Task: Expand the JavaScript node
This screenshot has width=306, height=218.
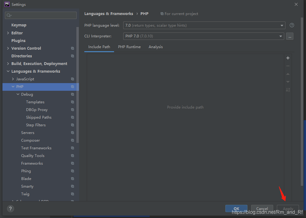Action: pyautogui.click(x=13, y=79)
